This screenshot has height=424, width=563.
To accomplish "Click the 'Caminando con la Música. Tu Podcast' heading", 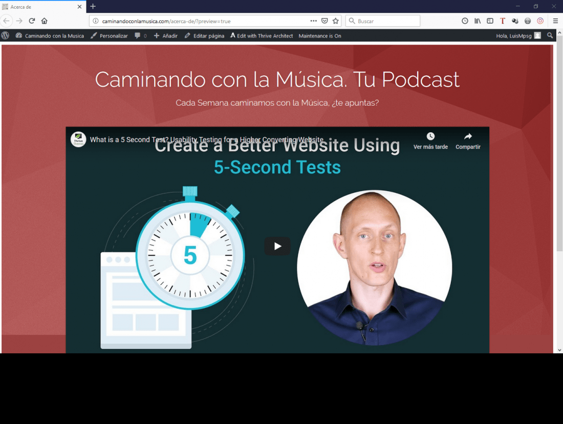I will coord(277,79).
